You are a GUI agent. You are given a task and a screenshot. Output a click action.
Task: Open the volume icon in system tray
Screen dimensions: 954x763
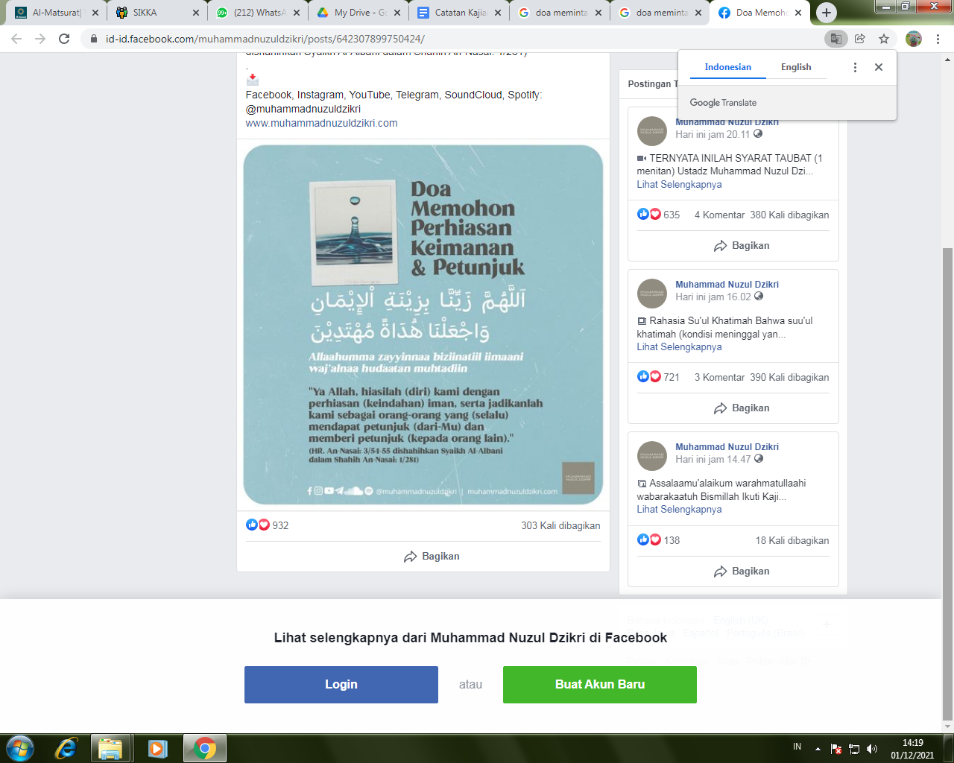point(872,749)
